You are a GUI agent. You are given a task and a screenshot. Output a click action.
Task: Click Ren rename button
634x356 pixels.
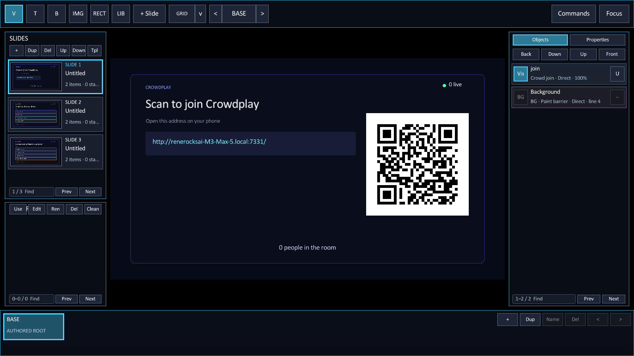point(55,209)
